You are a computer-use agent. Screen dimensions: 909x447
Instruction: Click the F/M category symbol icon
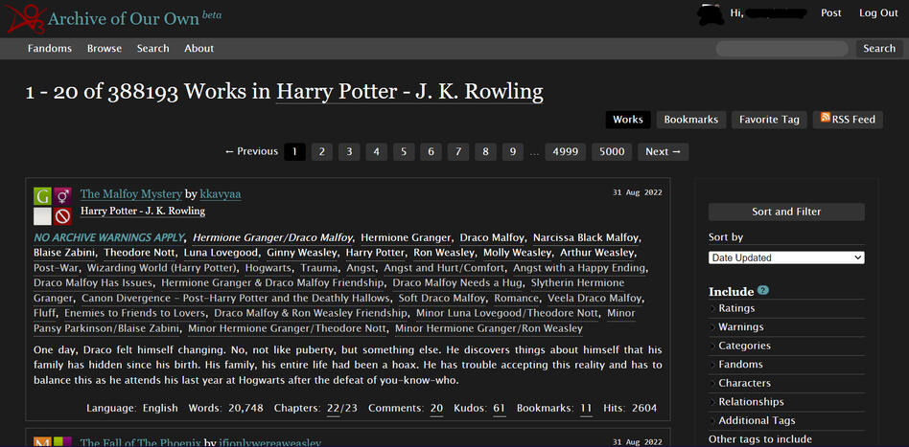coord(62,196)
